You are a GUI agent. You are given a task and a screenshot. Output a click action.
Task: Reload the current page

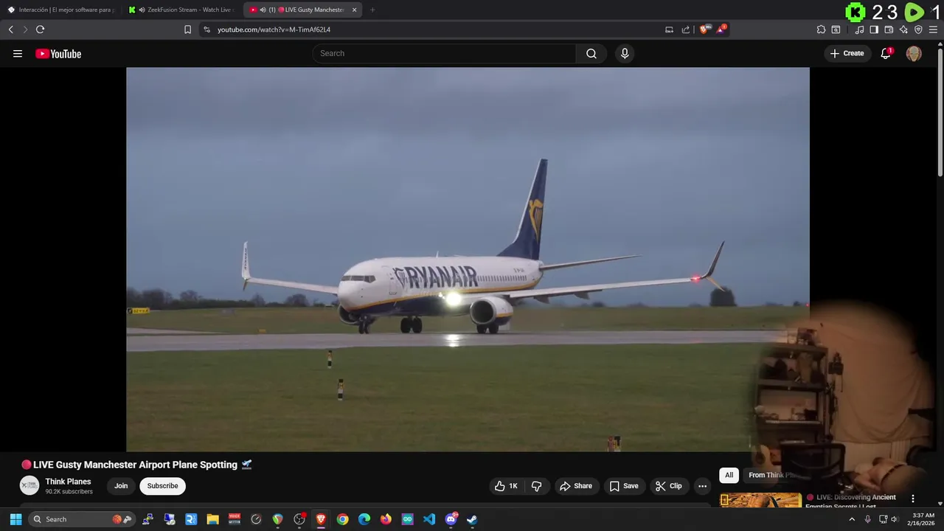(40, 29)
